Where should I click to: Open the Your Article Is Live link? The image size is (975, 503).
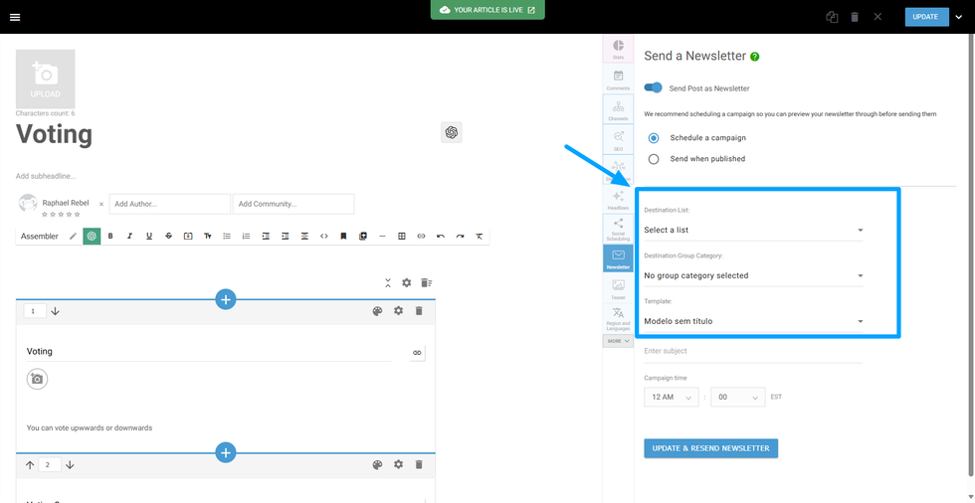click(x=487, y=10)
